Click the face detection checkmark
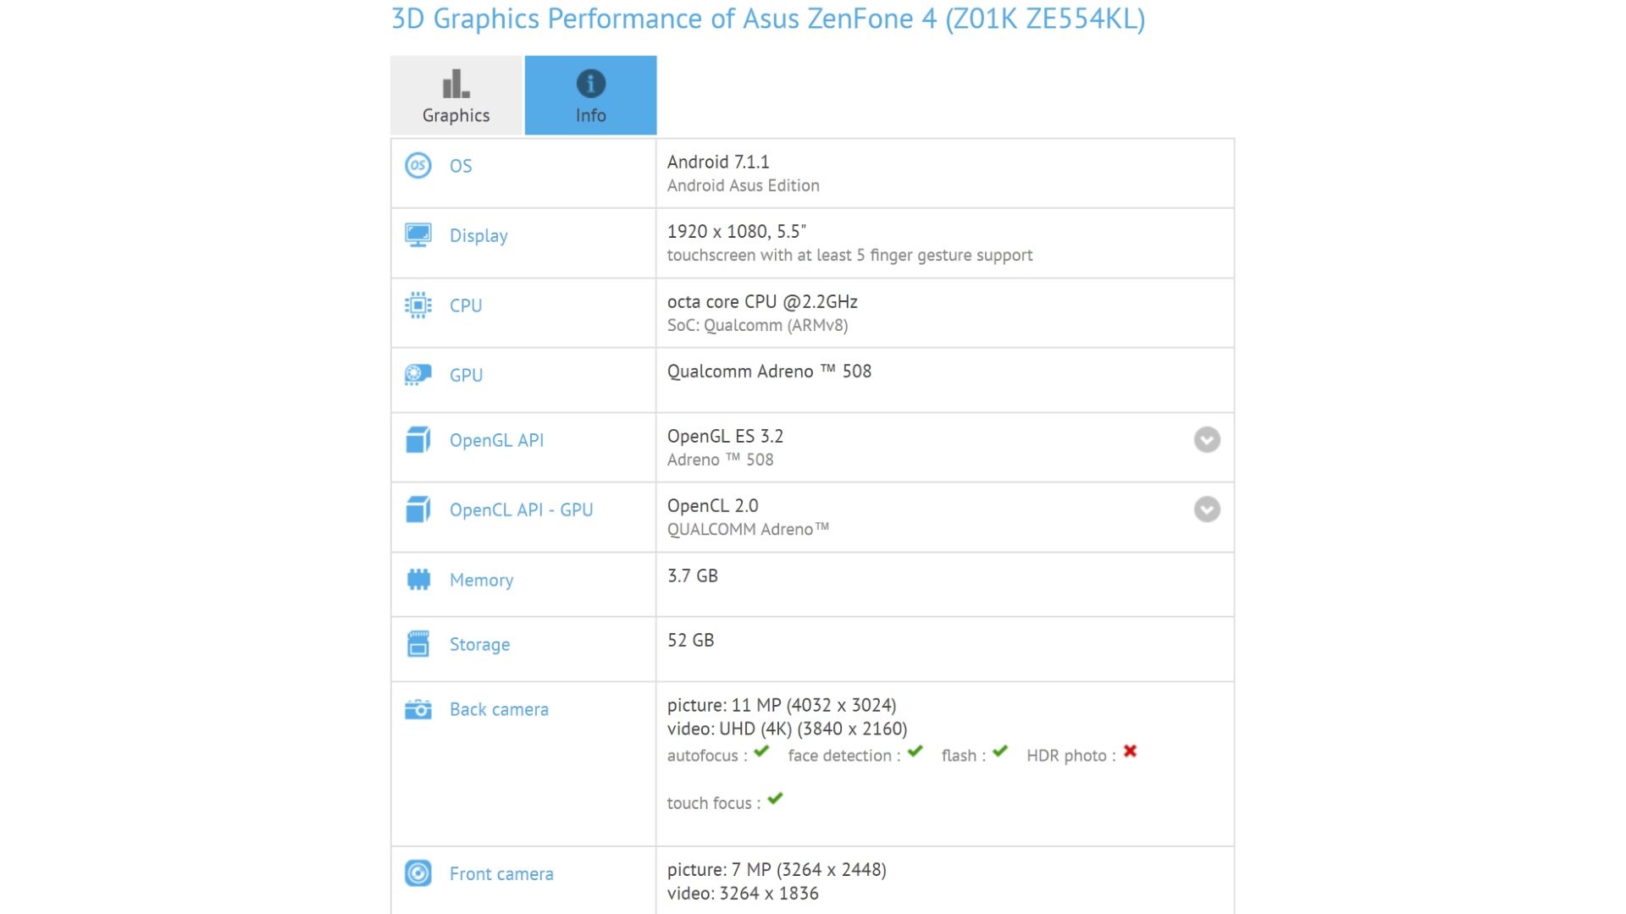 pos(915,752)
